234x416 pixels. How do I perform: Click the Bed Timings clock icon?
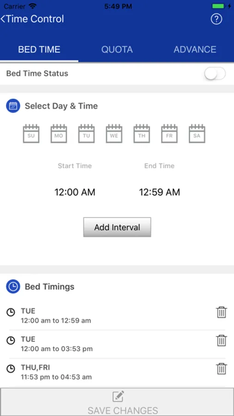pos(13,287)
